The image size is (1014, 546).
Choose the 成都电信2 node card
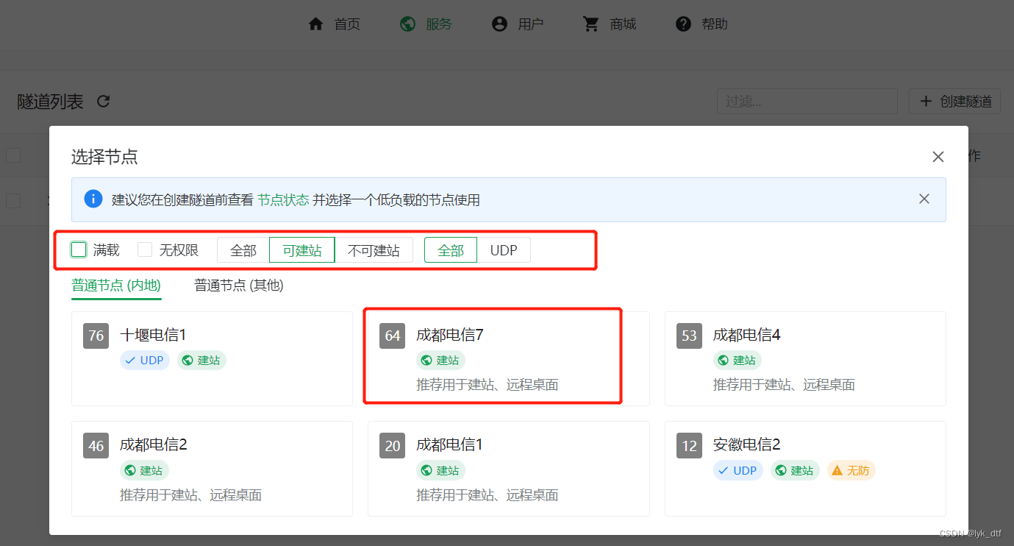pyautogui.click(x=212, y=469)
